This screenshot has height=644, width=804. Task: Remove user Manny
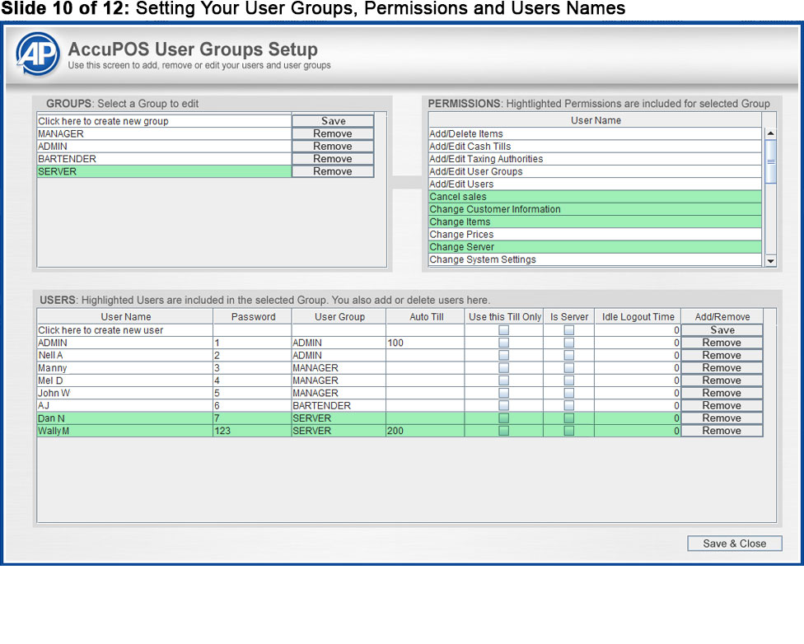point(722,367)
